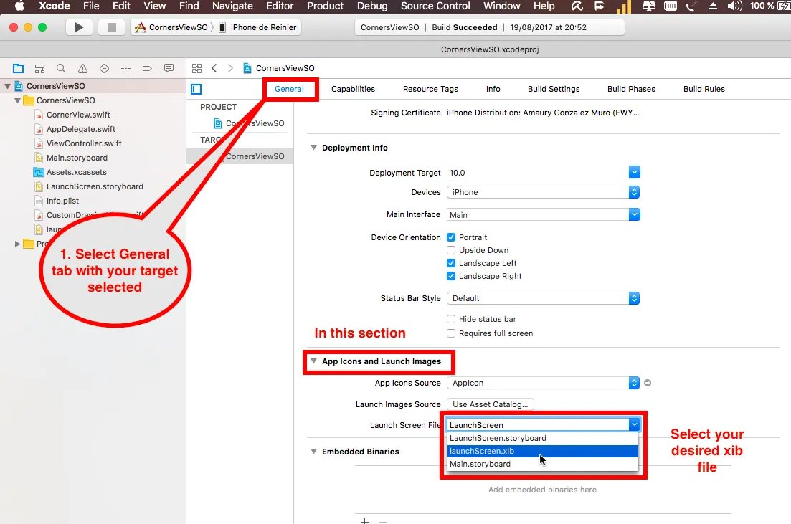This screenshot has height=524, width=791.
Task: Switch to the General tab
Action: click(289, 90)
